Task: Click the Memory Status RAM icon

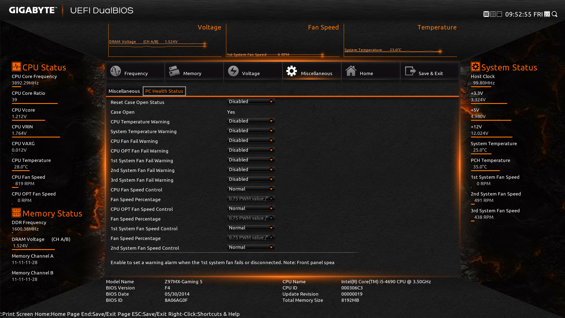Action: coord(16,212)
